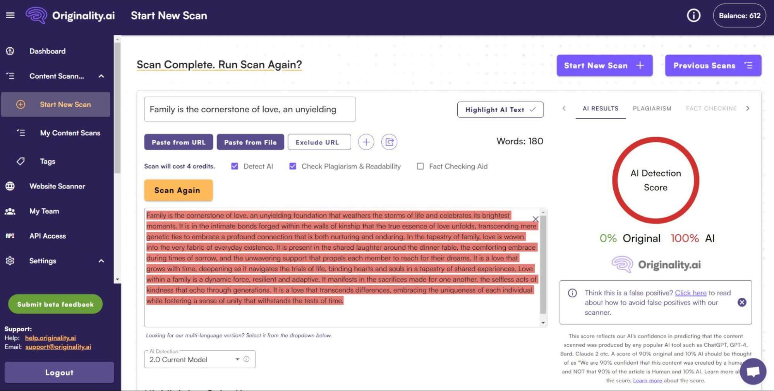Uncheck Check Plagiarism & Readability checkbox
The width and height of the screenshot is (774, 391).
coord(293,166)
